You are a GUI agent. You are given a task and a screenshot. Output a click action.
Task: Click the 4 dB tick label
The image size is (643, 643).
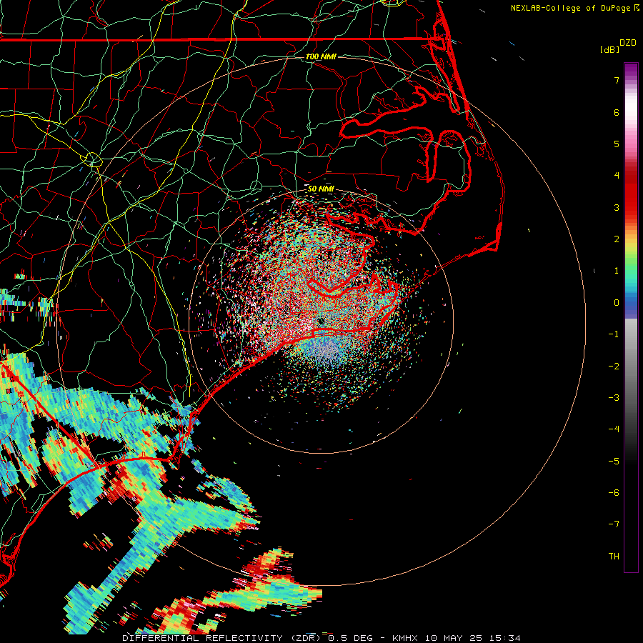click(617, 176)
